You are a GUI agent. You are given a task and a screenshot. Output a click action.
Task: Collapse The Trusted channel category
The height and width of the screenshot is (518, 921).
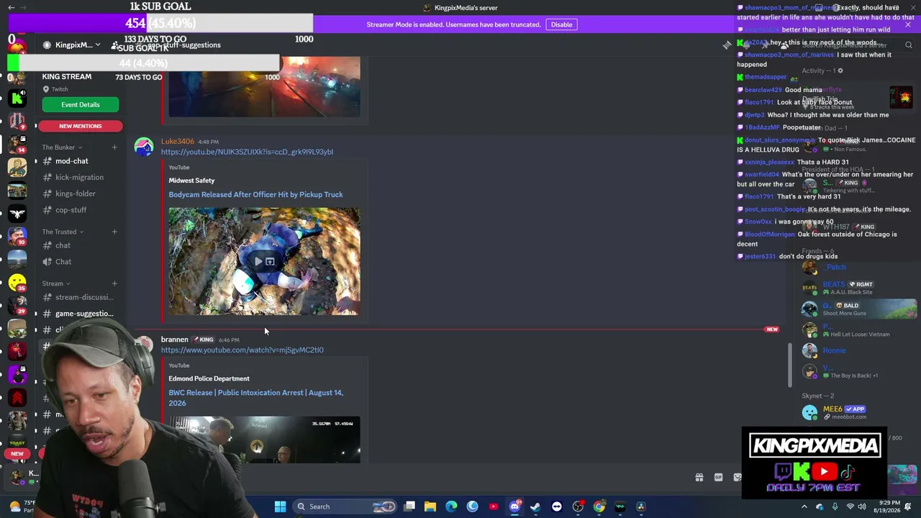[x=63, y=232]
